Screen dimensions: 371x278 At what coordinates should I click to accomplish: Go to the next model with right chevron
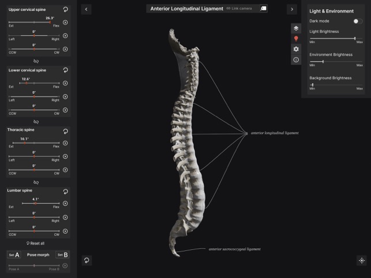292,9
